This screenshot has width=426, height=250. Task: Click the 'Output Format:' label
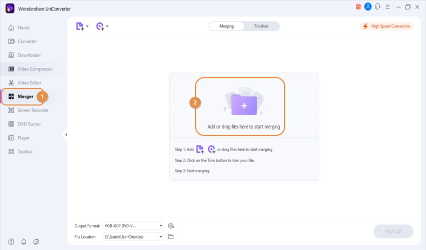(x=87, y=226)
